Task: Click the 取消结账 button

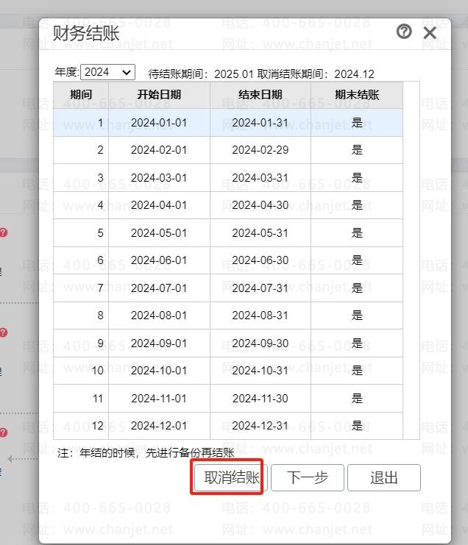Action: 231,477
